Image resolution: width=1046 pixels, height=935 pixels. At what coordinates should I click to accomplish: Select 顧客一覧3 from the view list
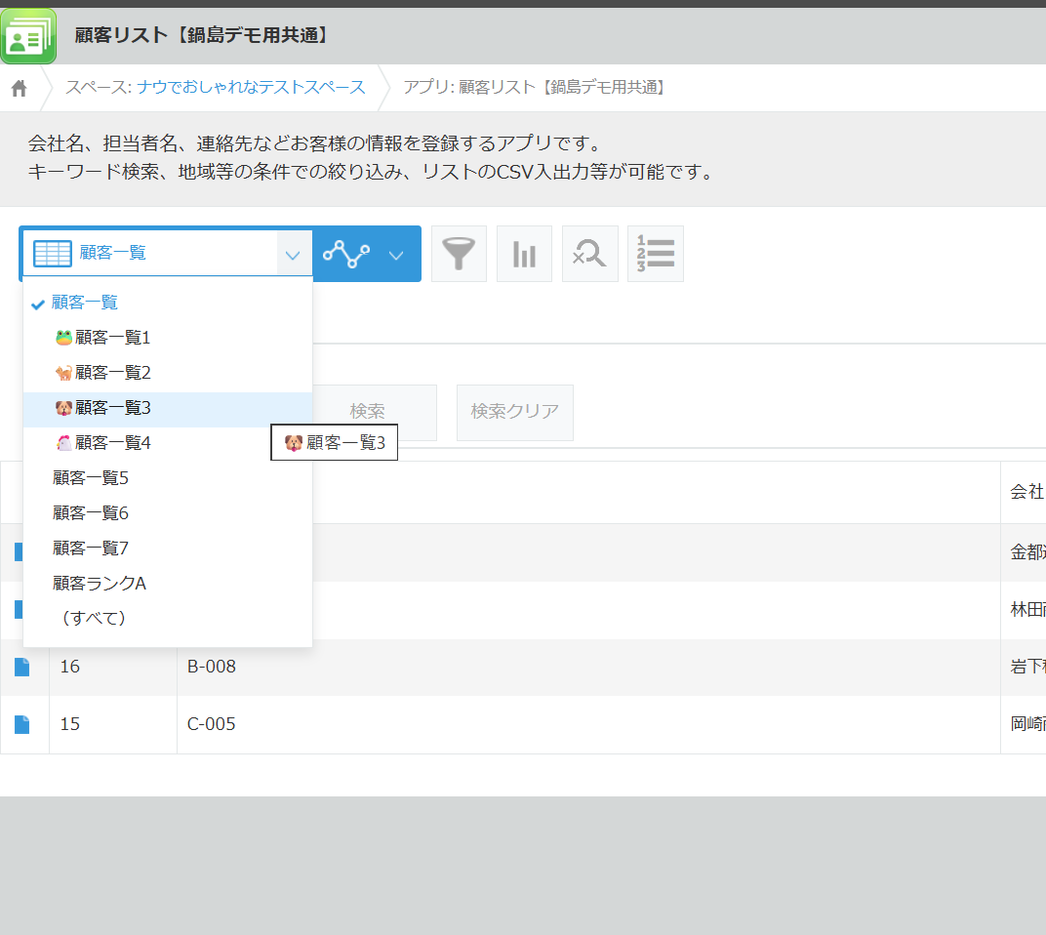click(112, 408)
